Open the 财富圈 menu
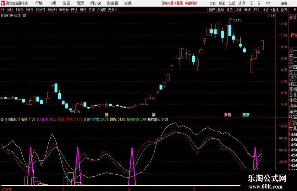 113,3
